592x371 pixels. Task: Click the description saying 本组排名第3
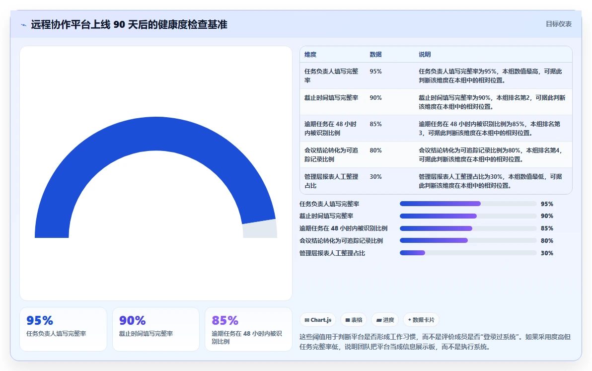(490, 128)
